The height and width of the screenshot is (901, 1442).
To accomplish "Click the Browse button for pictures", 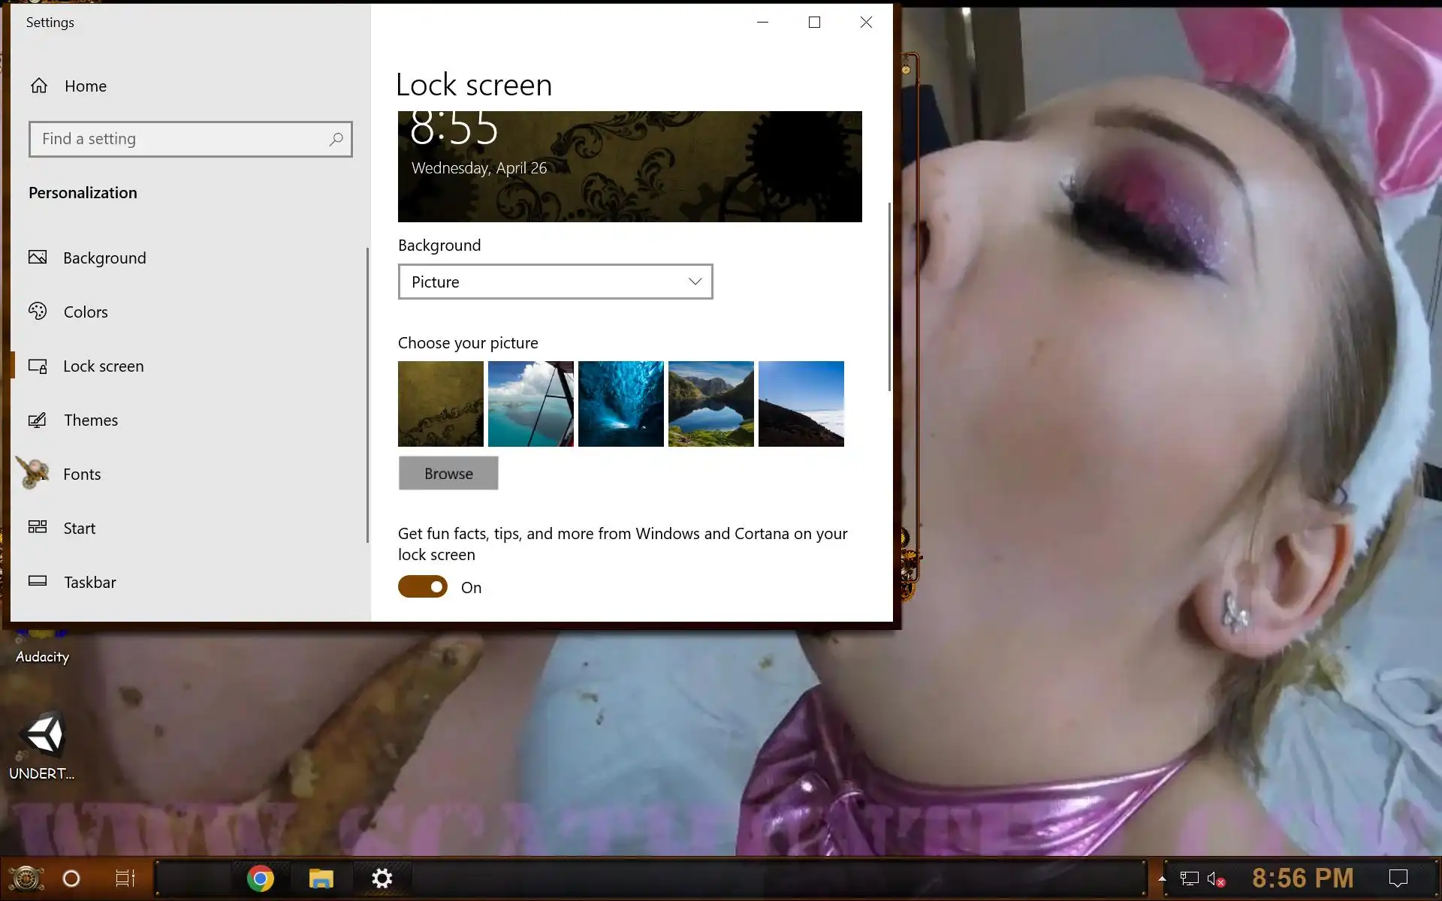I will coord(448,473).
